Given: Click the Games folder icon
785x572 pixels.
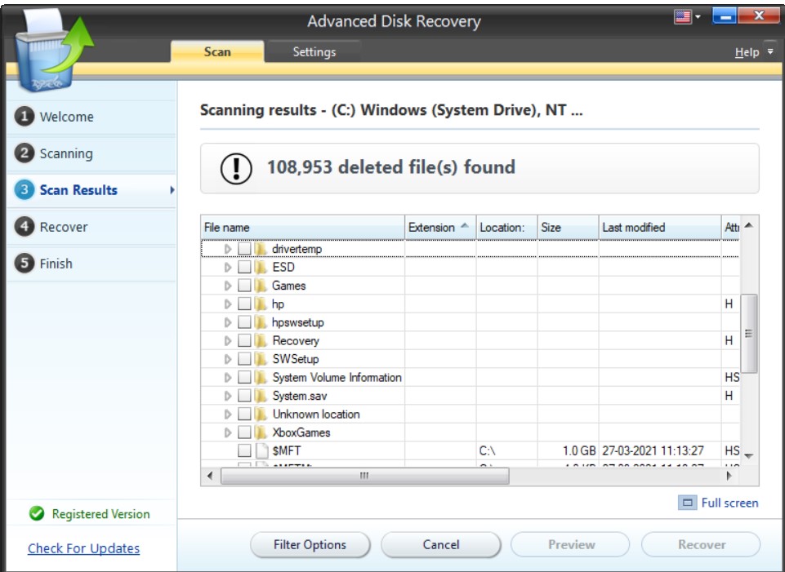Looking at the screenshot, I should (261, 286).
